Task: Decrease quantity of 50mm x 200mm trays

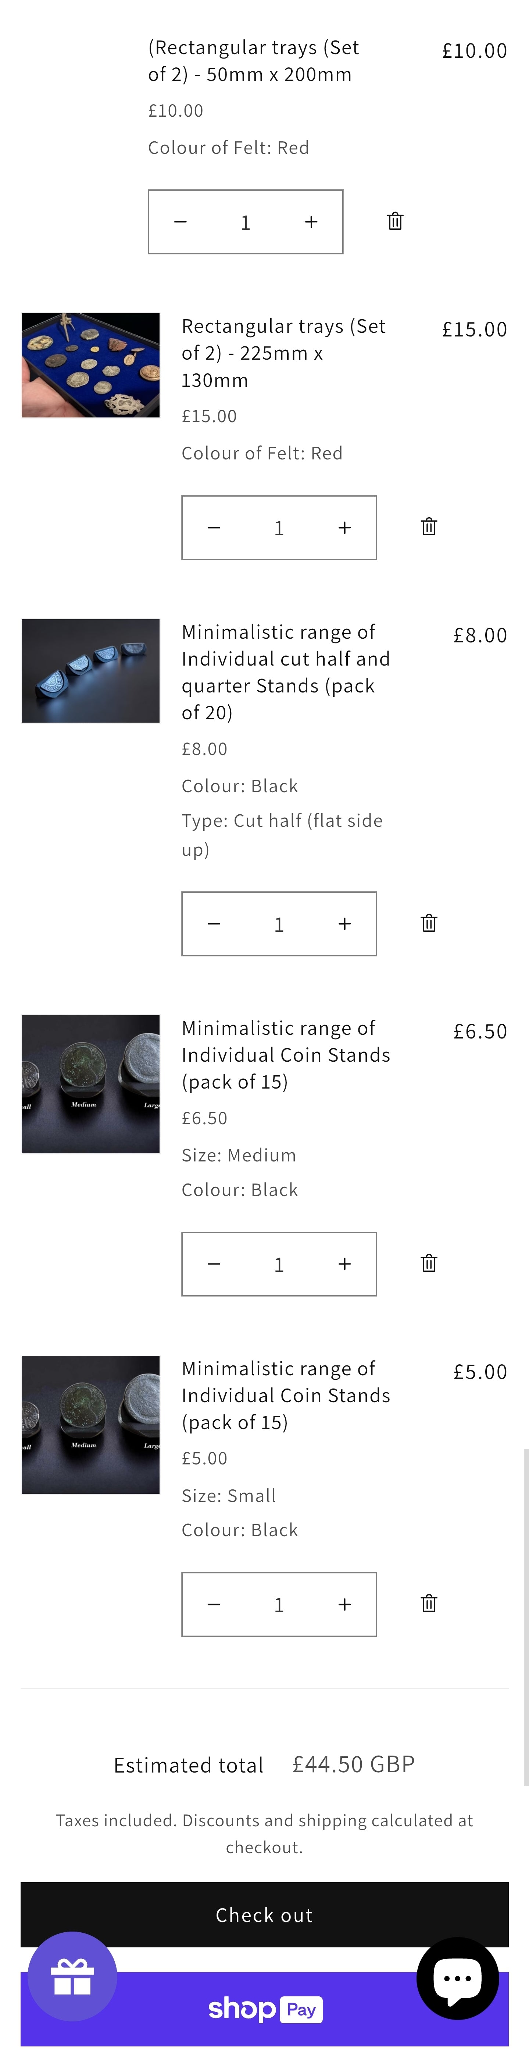Action: click(180, 222)
